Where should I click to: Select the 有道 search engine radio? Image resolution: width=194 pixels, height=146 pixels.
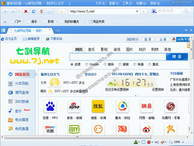point(135,64)
